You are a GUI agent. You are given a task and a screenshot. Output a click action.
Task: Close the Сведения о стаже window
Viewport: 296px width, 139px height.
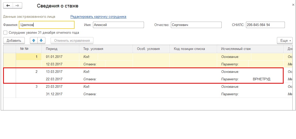[293, 4]
